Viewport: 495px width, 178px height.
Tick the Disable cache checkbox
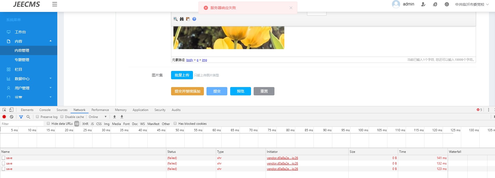[62, 117]
